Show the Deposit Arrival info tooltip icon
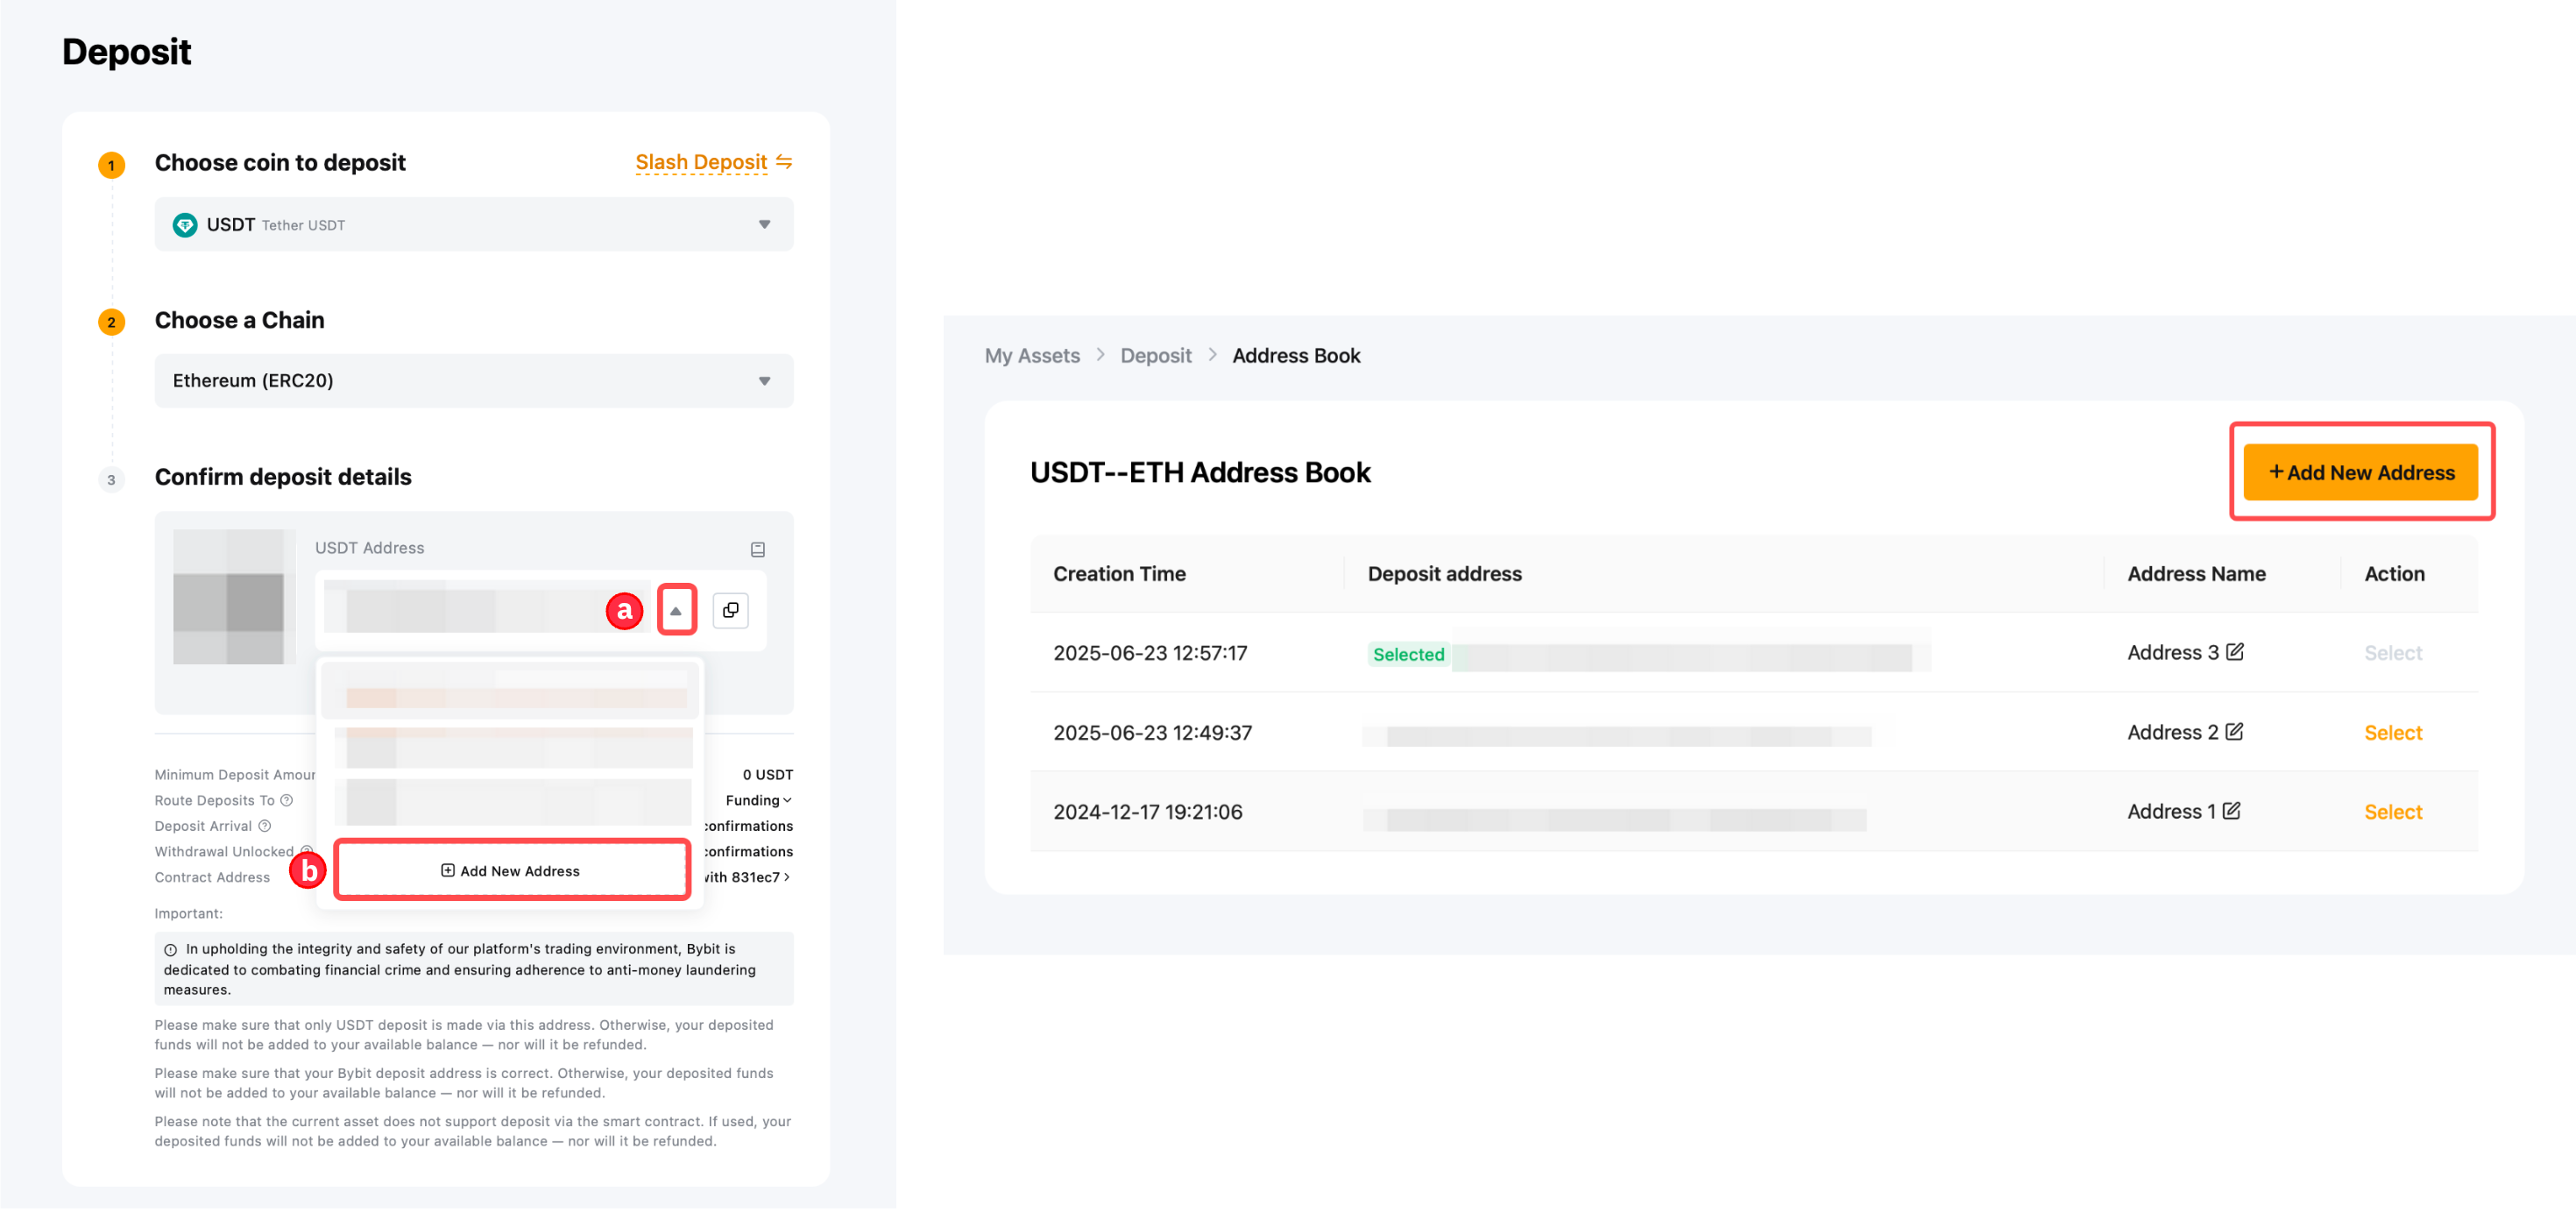The image size is (2576, 1213). pyautogui.click(x=265, y=826)
